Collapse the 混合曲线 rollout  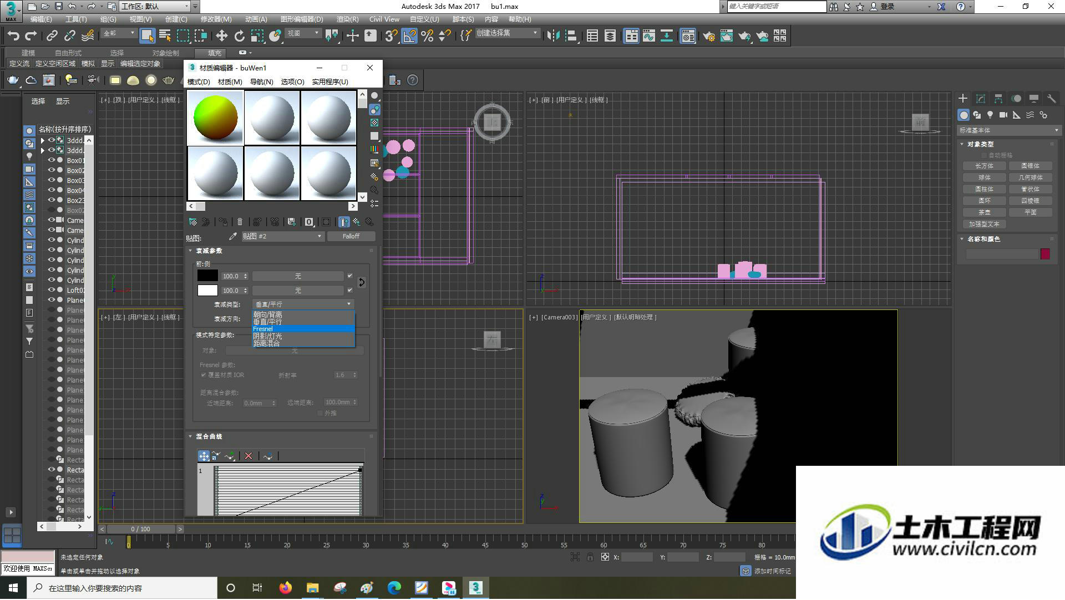208,436
